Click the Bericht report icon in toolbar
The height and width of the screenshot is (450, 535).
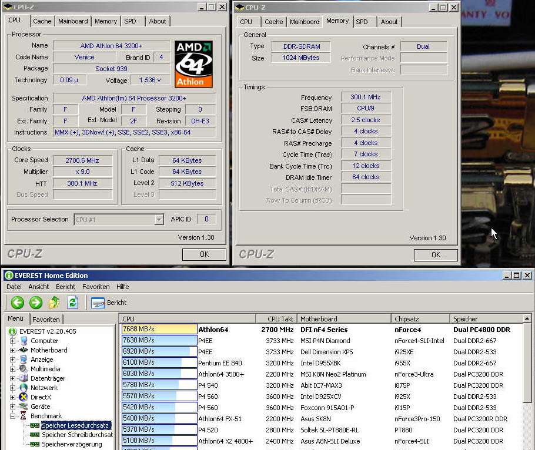tap(98, 303)
